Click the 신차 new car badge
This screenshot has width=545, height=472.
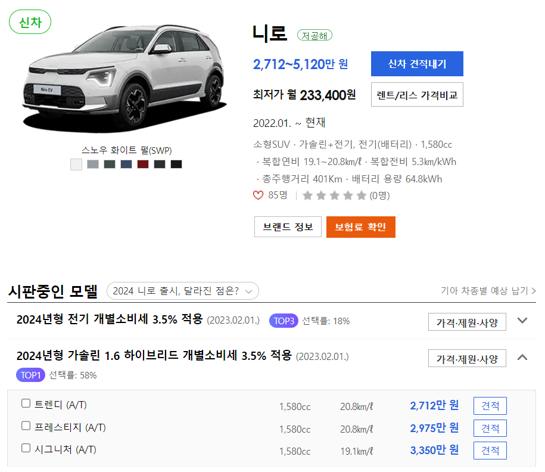[x=30, y=22]
